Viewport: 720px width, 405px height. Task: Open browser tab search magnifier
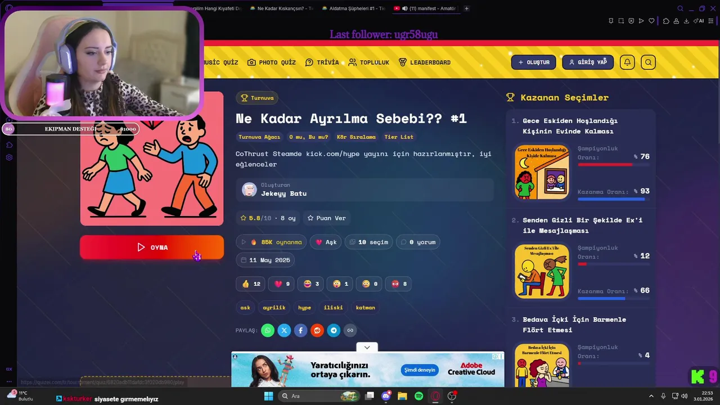[680, 8]
